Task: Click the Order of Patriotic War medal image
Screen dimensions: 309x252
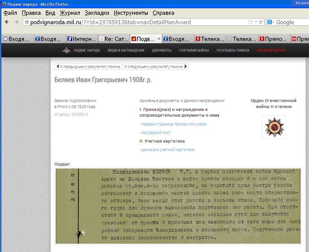Action: pos(274,127)
